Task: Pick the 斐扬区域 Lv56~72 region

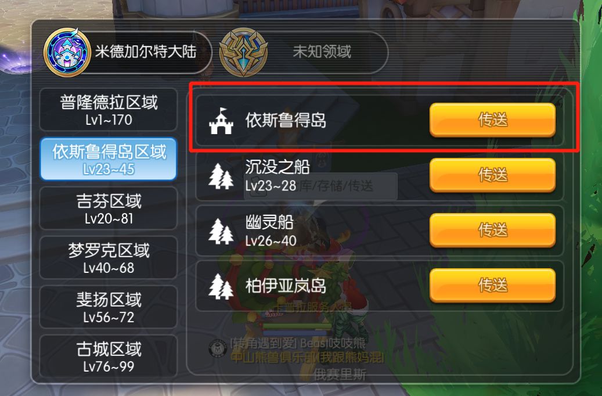Action: coord(109,307)
